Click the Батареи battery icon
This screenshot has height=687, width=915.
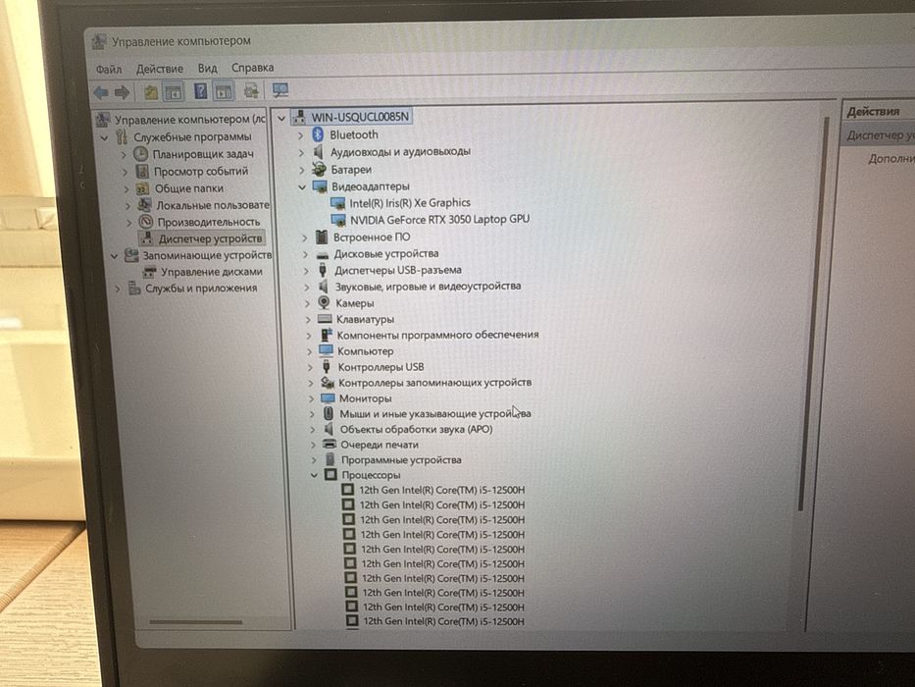[319, 170]
